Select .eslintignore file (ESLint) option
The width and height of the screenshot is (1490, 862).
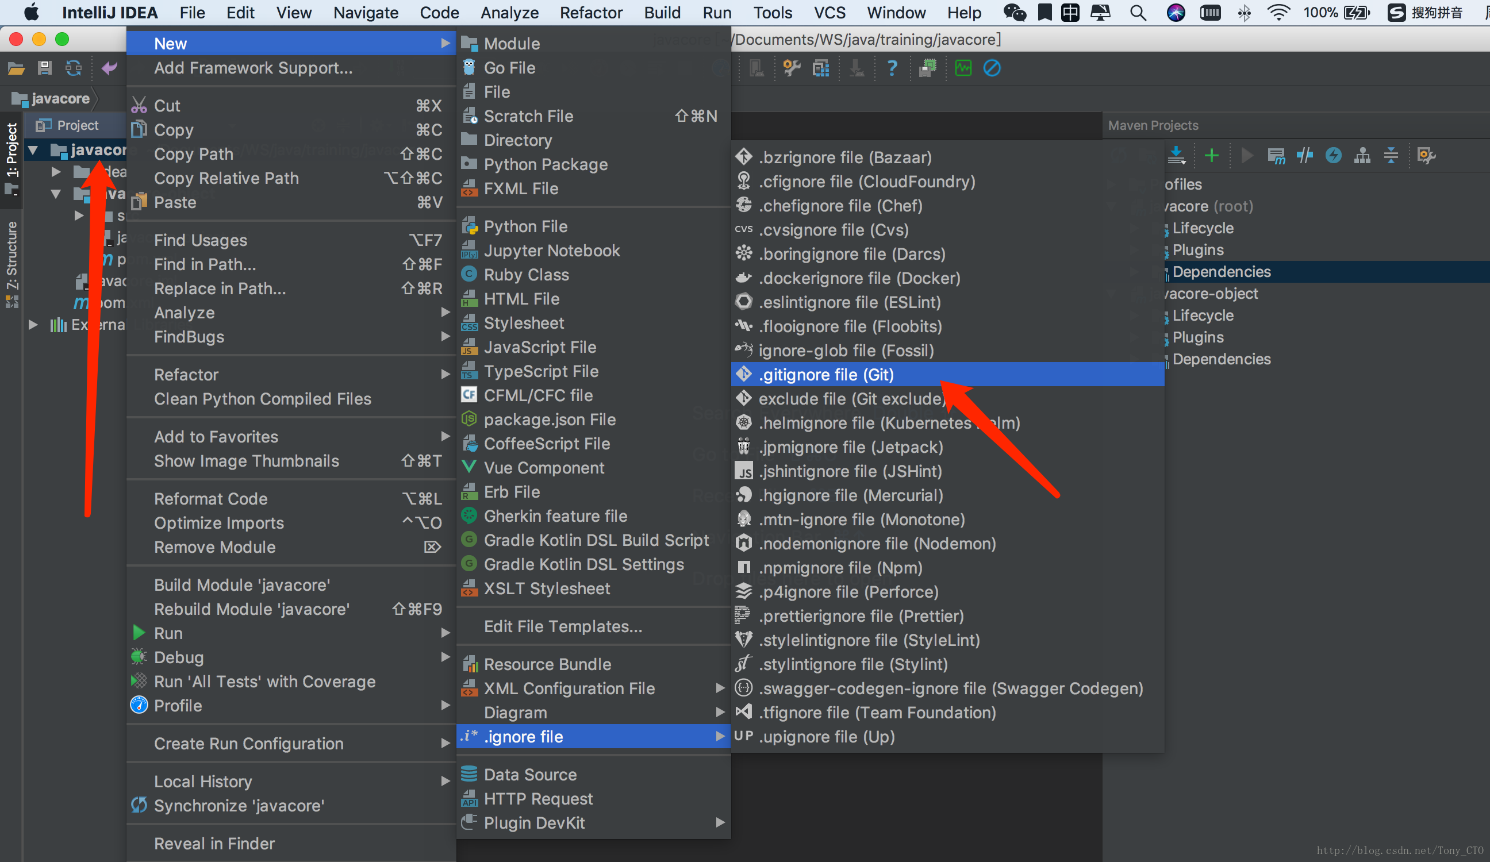point(948,302)
